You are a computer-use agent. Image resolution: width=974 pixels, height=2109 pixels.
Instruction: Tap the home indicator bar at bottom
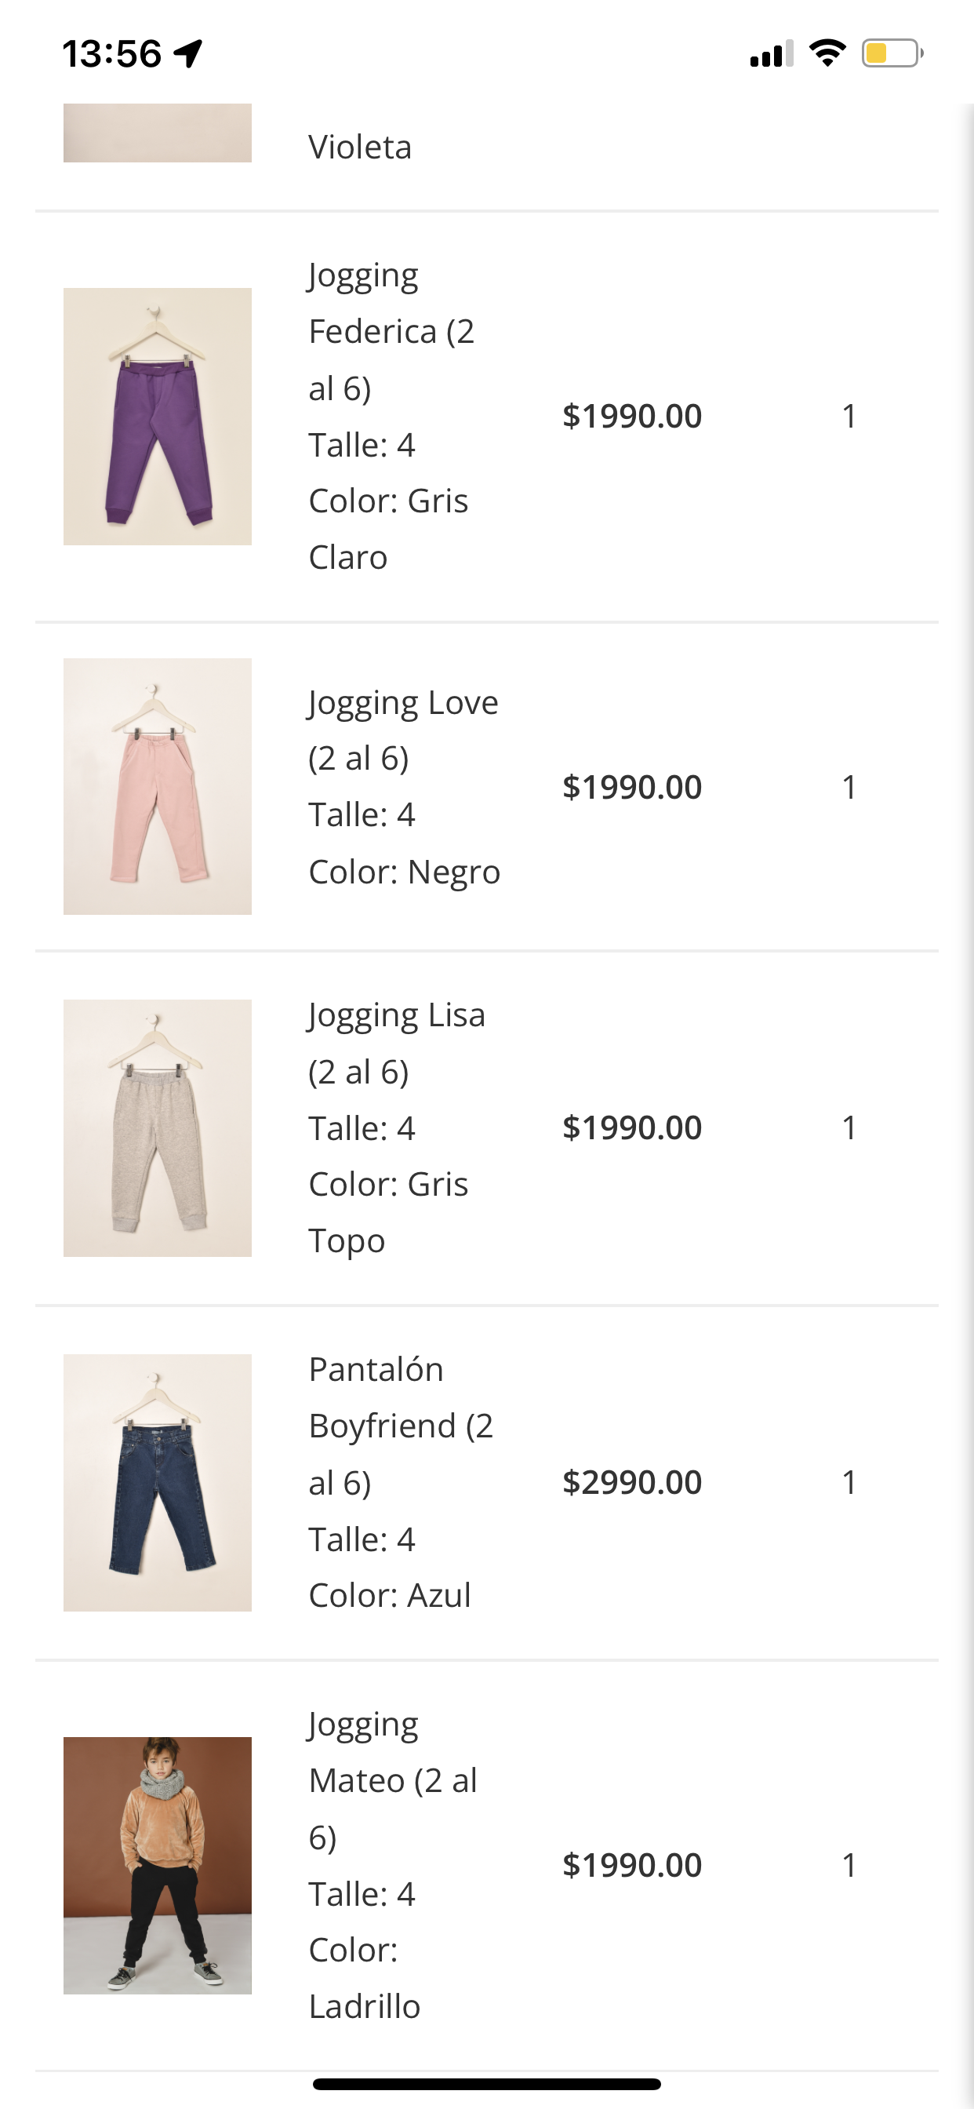(486, 2084)
